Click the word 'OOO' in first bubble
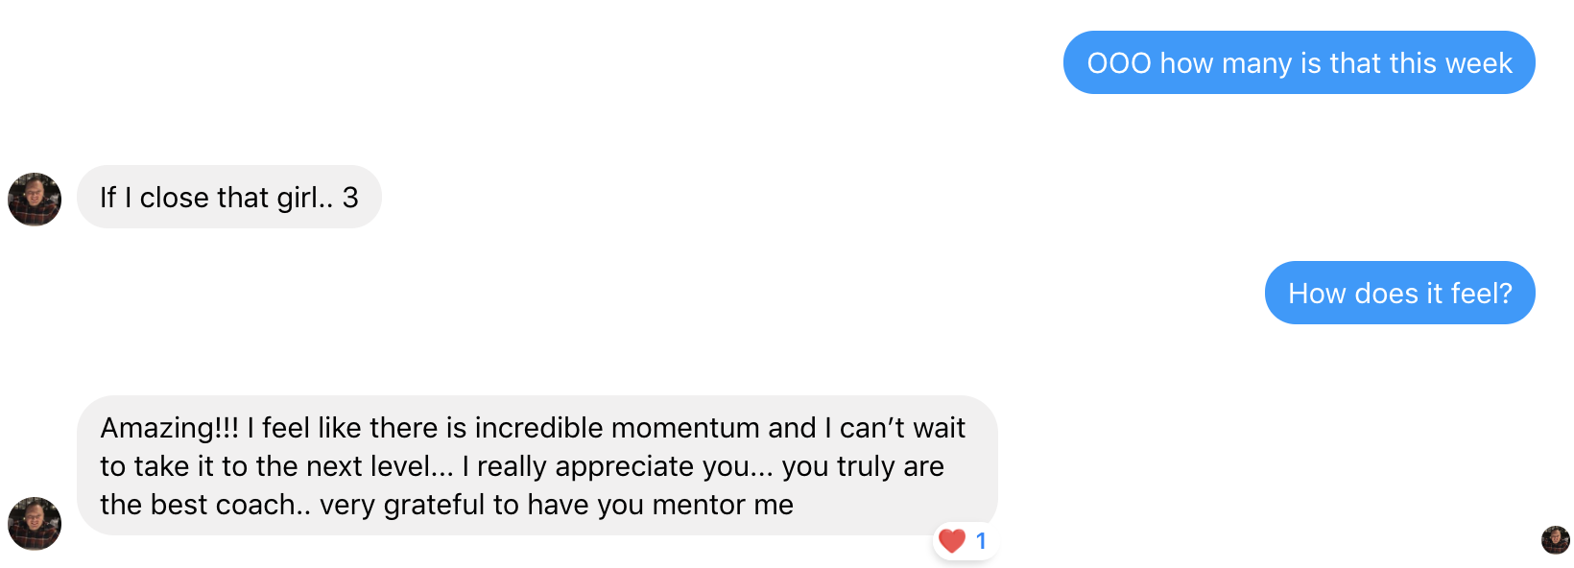The image size is (1574, 568). [x=1119, y=63]
